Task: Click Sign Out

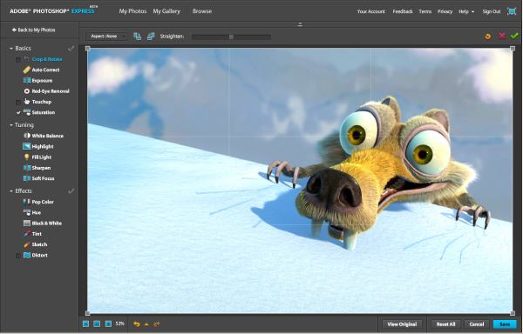Action: (492, 11)
